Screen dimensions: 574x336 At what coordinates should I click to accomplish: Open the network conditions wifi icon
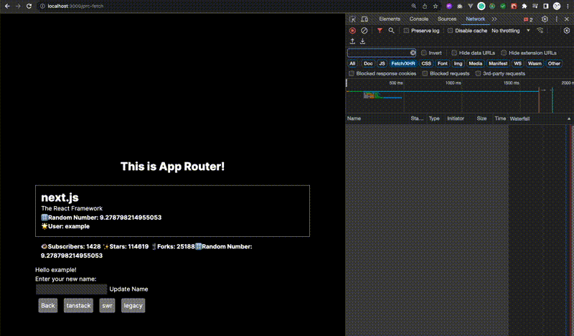(x=540, y=31)
